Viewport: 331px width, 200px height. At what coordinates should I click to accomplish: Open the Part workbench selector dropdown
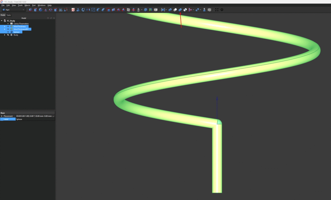coord(13,10)
